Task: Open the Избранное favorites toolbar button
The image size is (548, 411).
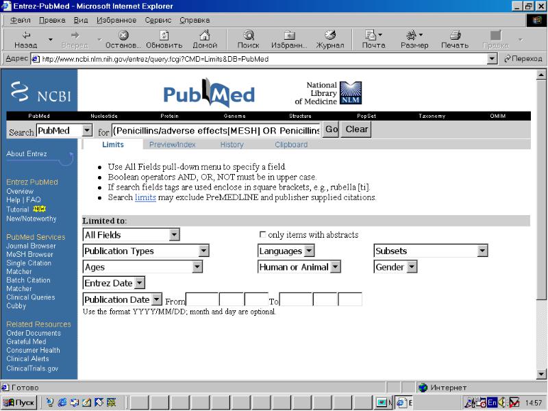Action: 289,40
